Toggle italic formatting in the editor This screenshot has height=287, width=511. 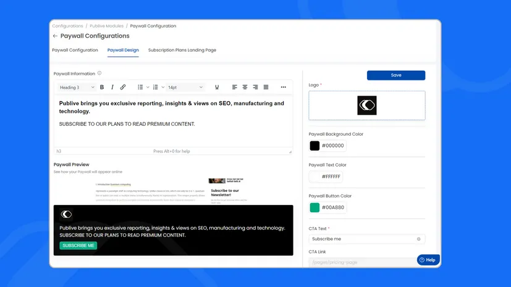[112, 88]
